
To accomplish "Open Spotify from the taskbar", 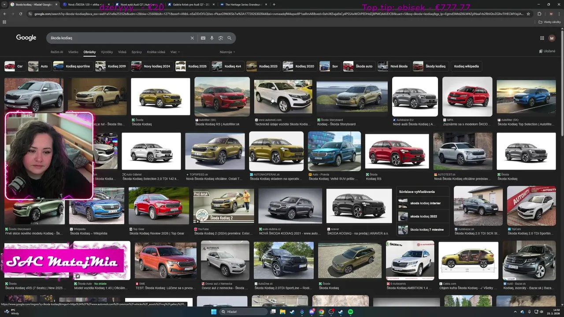I will tap(350, 312).
